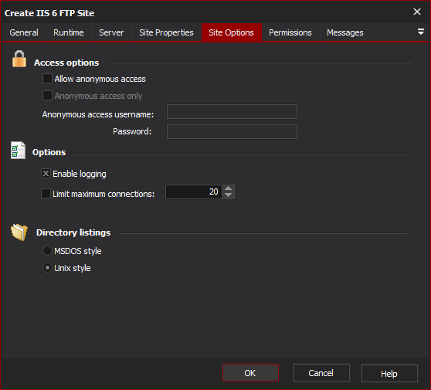Click the 'Anonymous access username:' label
Image resolution: width=431 pixels, height=390 pixels.
98,114
